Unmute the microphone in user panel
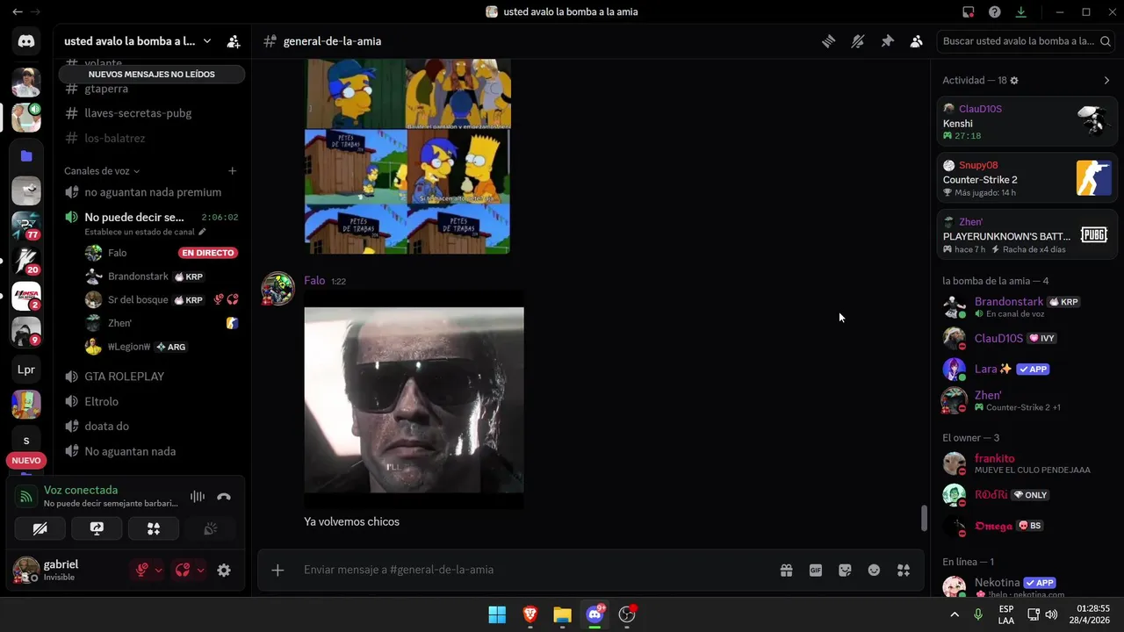Viewport: 1124px width, 632px height. (x=141, y=571)
